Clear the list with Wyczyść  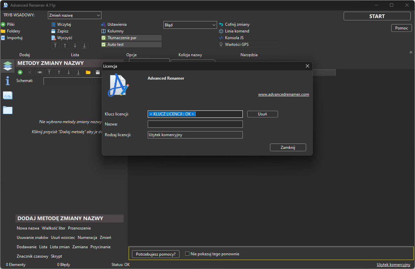(62, 38)
